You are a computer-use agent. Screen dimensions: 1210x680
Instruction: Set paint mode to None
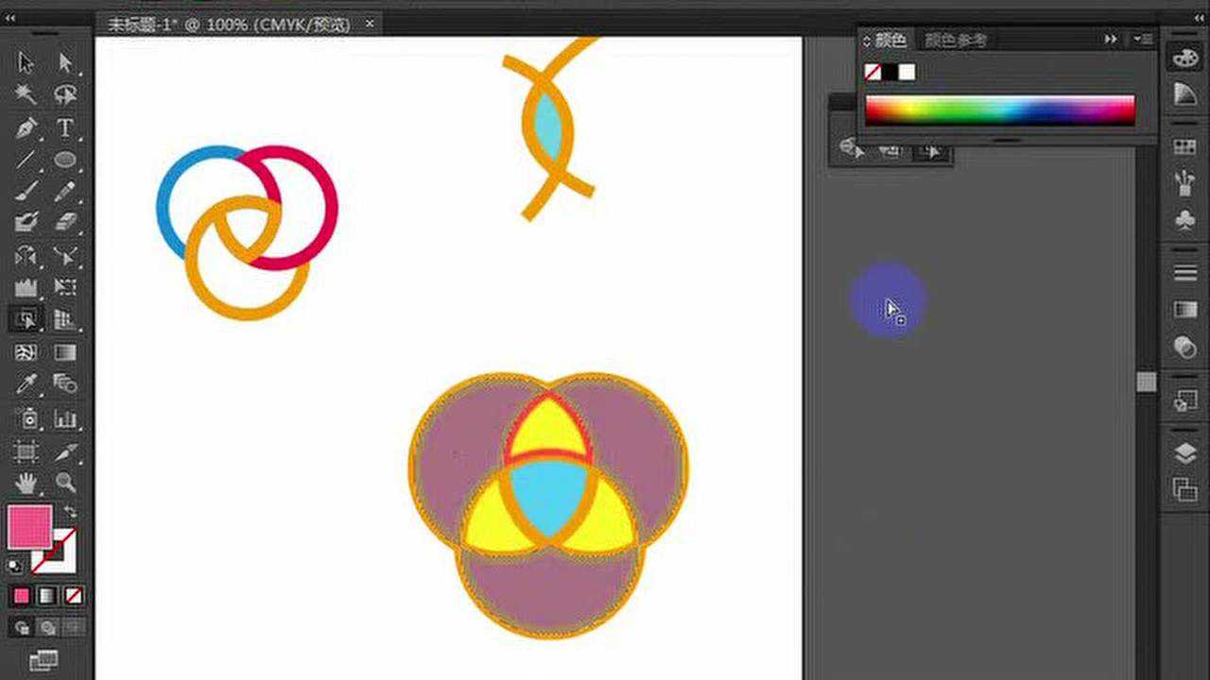74,596
